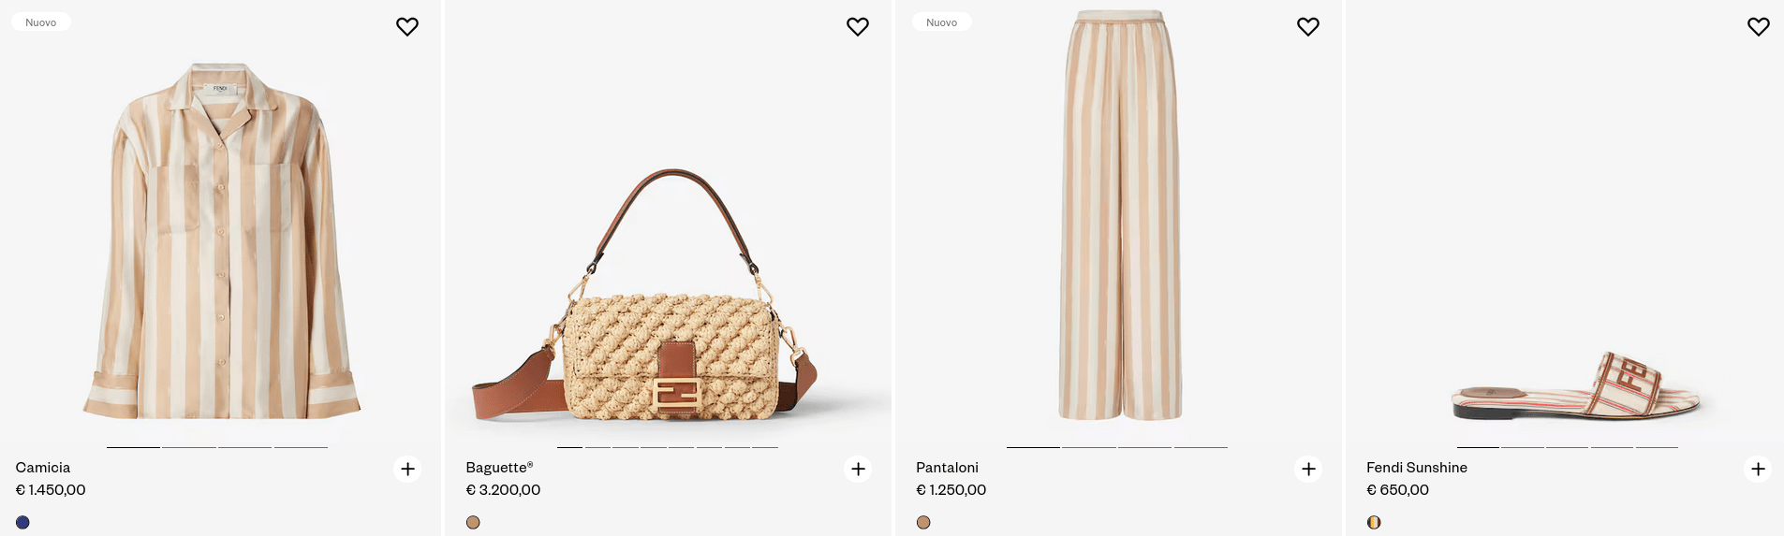This screenshot has height=536, width=1784.
Task: Open the striped trousers product image
Action: tap(1120, 215)
